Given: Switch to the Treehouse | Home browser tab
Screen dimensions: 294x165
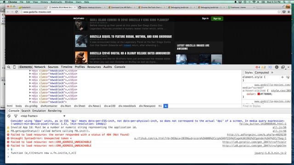Looking at the screenshot, I should (x=241, y=7).
